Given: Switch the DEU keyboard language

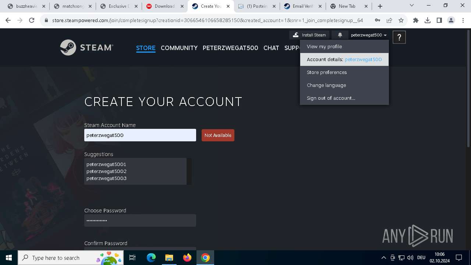Looking at the screenshot, I should [421, 258].
